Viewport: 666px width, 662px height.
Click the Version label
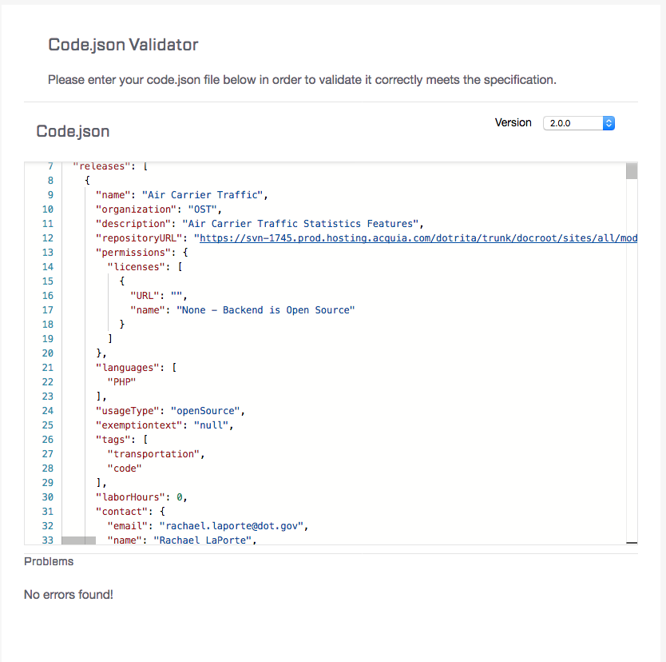(x=513, y=122)
